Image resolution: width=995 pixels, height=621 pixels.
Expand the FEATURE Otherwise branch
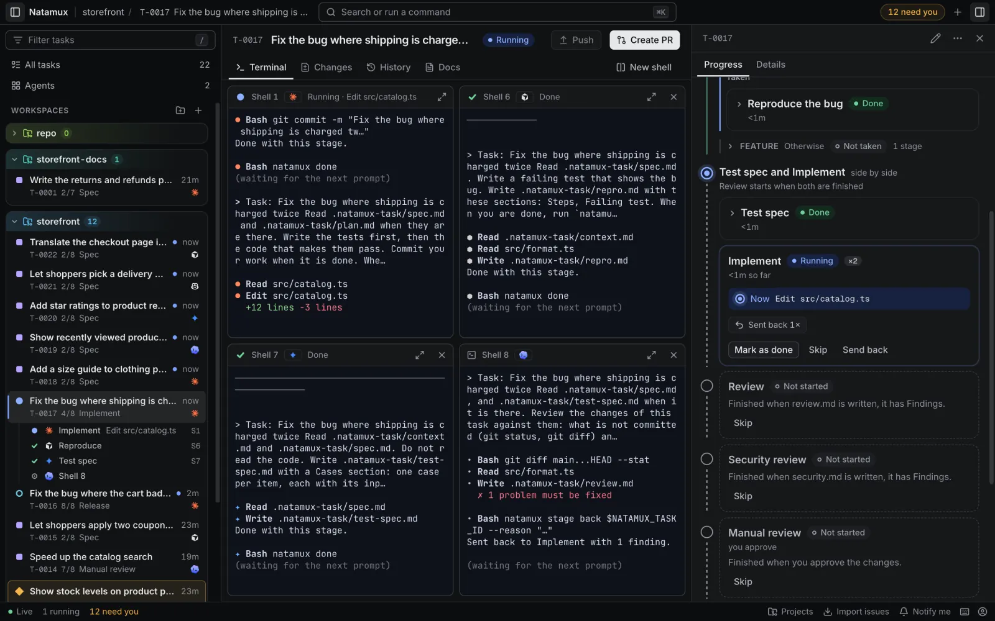(x=730, y=146)
